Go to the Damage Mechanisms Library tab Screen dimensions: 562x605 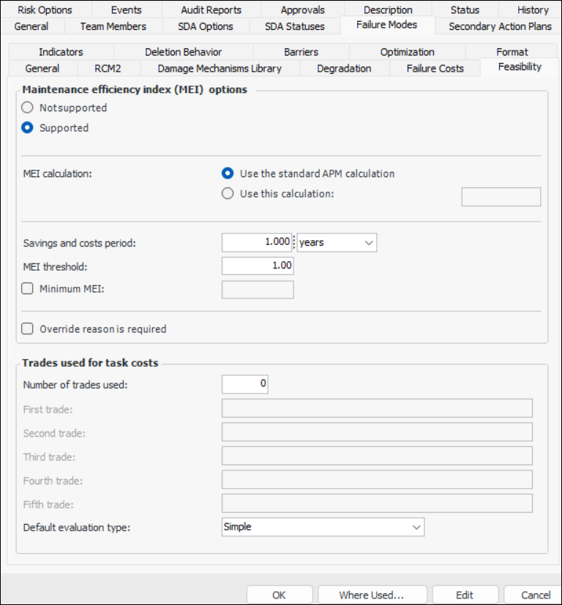click(220, 68)
